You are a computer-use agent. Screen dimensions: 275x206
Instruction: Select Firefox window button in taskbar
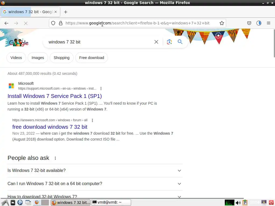click(71, 203)
